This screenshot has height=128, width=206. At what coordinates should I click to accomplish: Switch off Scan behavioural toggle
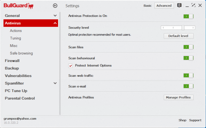[188, 58]
